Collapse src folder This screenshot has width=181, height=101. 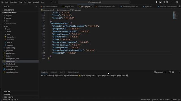[x=7, y=26]
